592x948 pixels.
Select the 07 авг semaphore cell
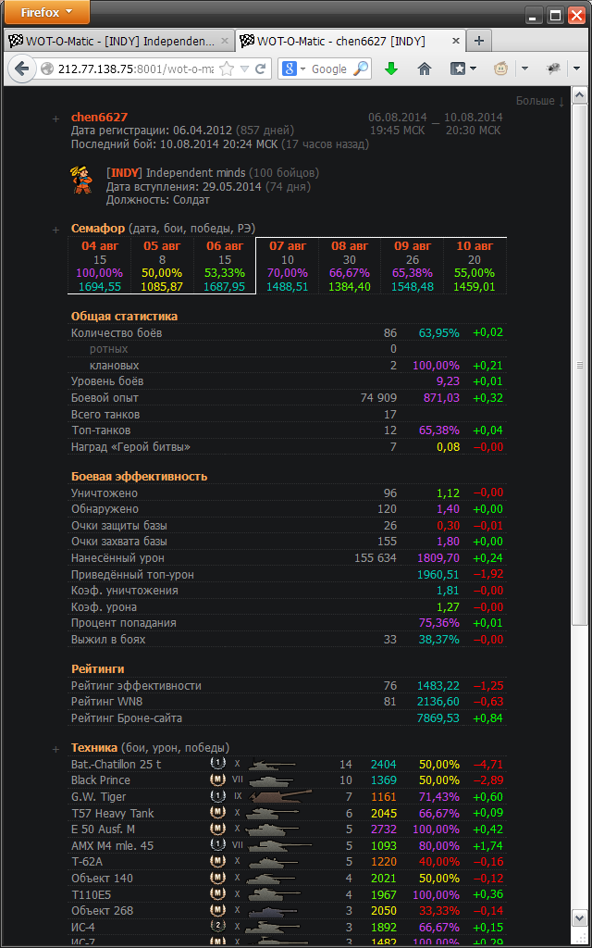287,267
